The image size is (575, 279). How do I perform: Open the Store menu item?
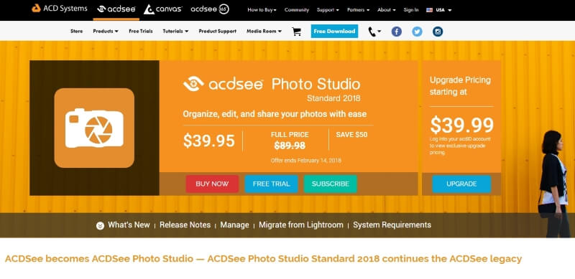coord(77,32)
